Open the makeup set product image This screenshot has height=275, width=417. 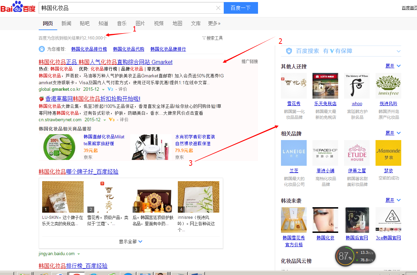tap(151, 147)
